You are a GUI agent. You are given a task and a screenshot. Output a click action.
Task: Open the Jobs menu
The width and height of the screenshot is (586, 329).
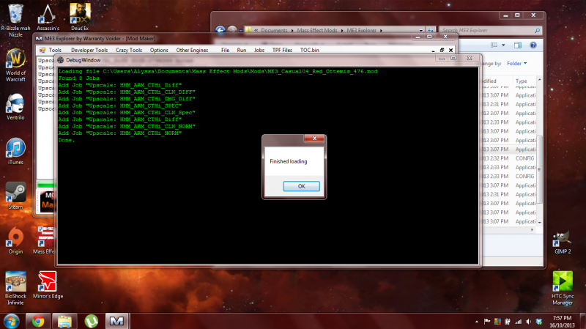tap(259, 50)
